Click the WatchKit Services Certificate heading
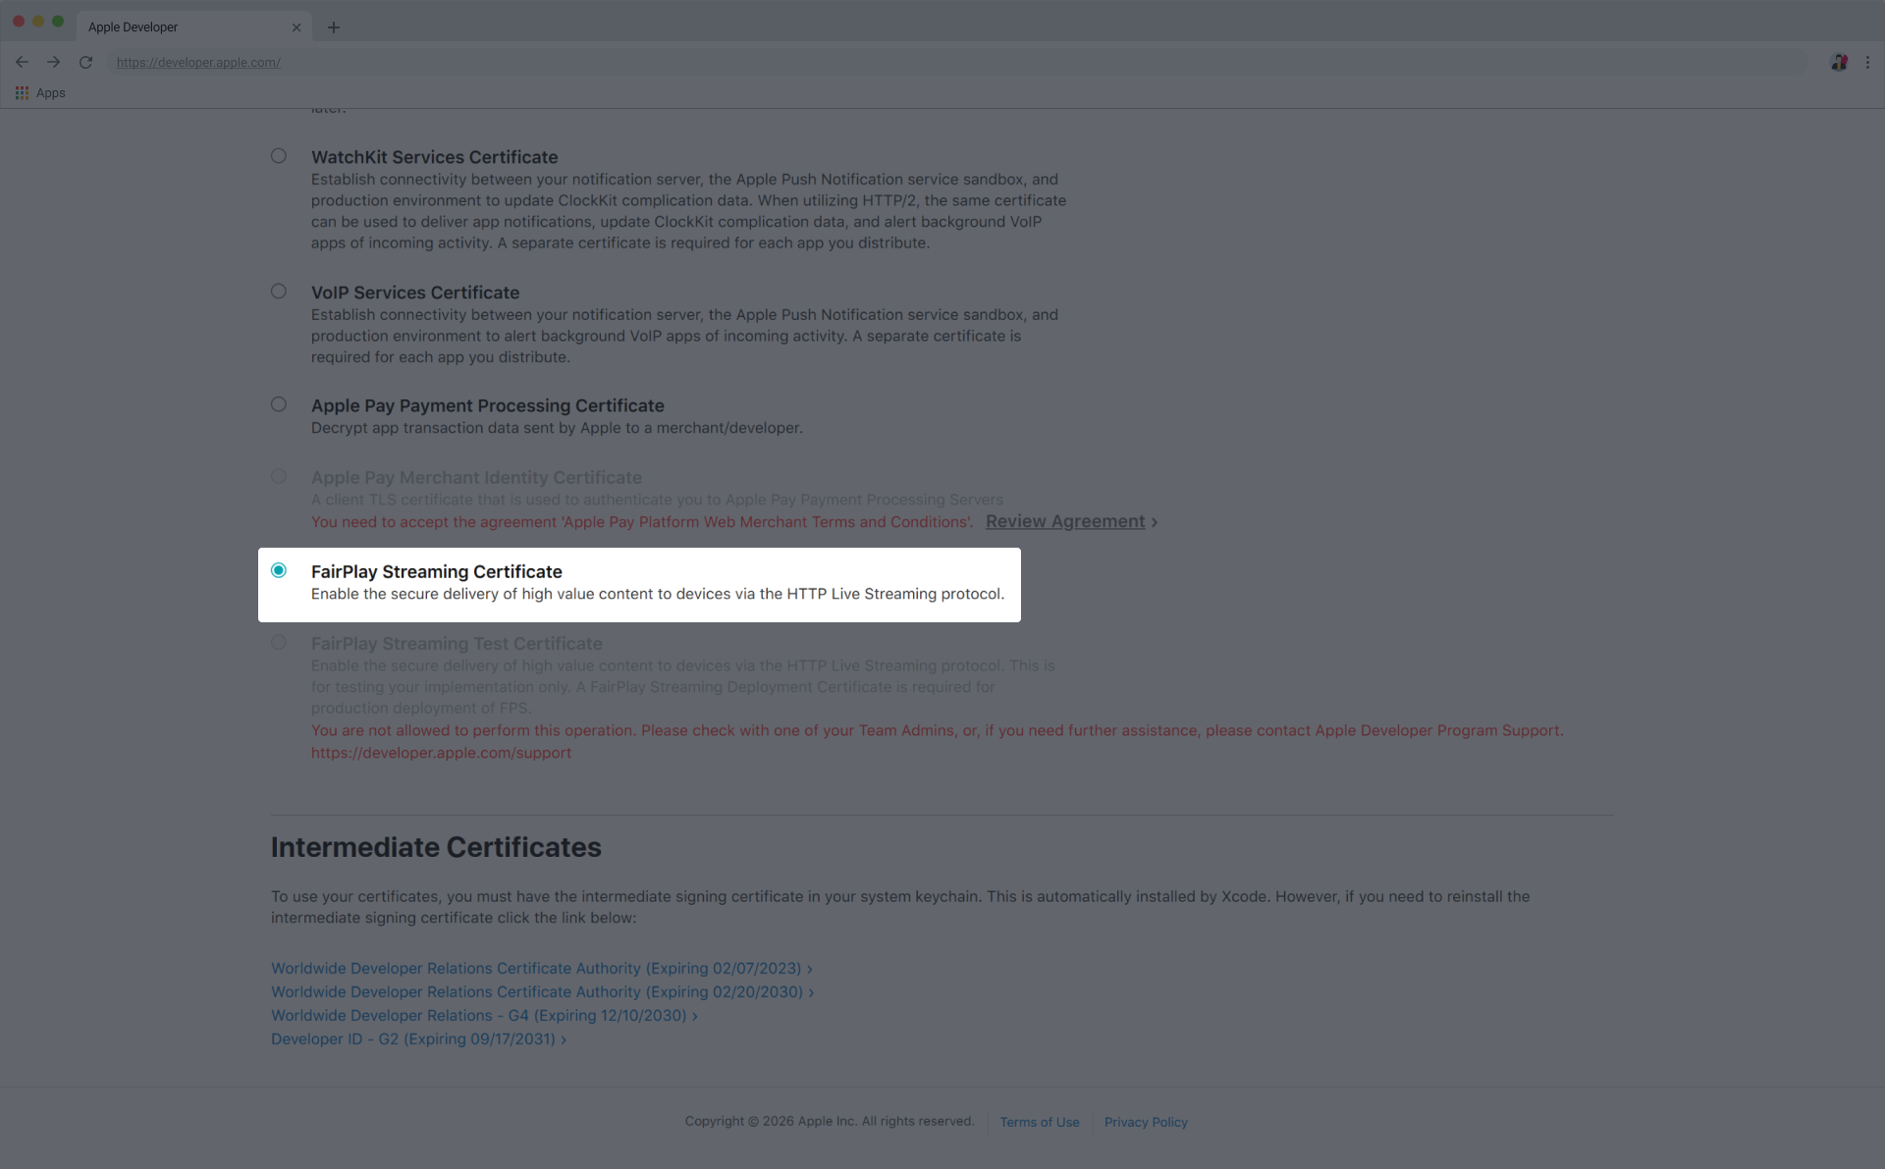Viewport: 1885px width, 1169px height. [x=434, y=157]
